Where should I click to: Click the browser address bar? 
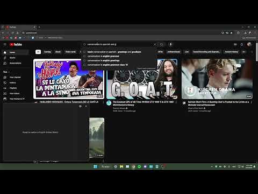coord(122,33)
